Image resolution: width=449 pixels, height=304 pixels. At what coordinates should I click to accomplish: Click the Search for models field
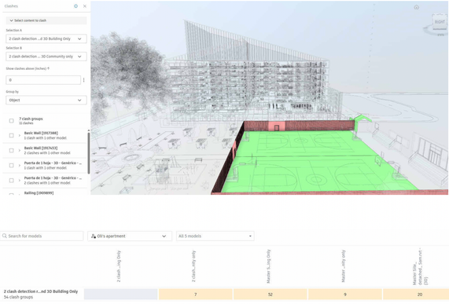tap(42, 236)
